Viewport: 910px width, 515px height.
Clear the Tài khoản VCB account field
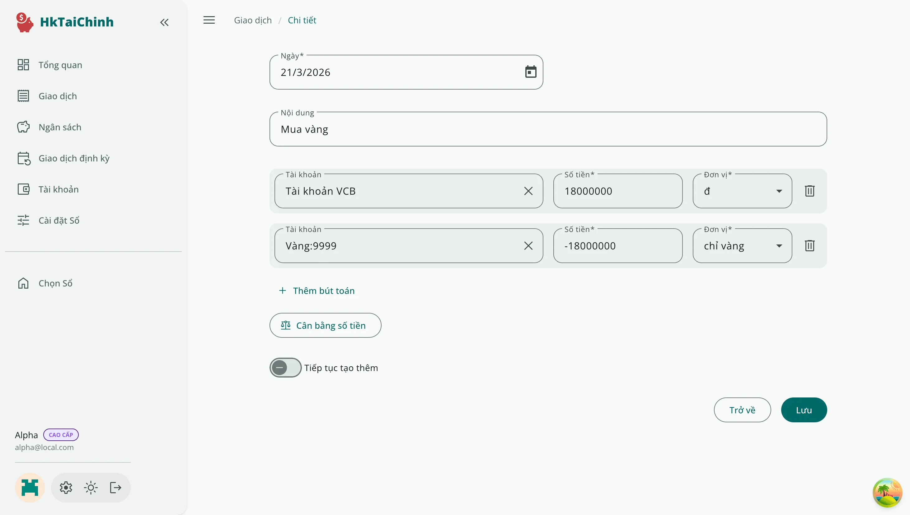528,191
